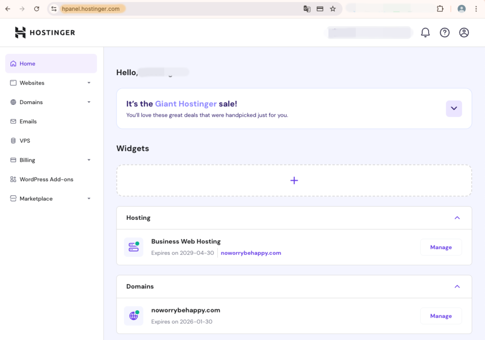
Task: Click the address bar URL hpanel.hostinger.com
Action: pos(90,9)
